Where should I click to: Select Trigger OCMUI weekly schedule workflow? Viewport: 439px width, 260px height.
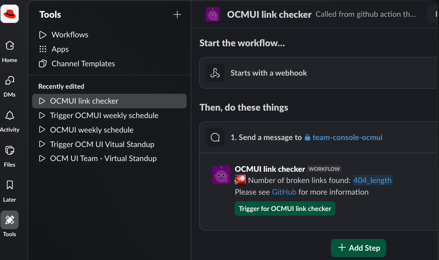[x=104, y=115]
